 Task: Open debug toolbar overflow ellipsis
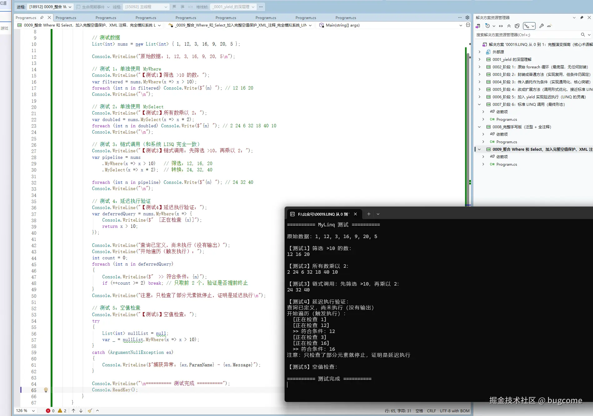click(261, 7)
